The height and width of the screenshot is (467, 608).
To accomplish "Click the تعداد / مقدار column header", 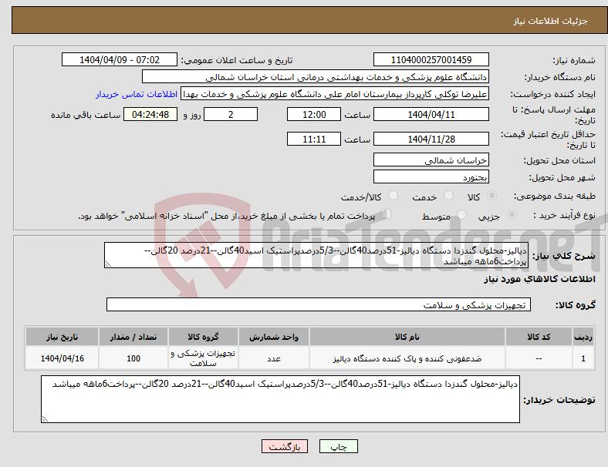I will click(x=133, y=337).
